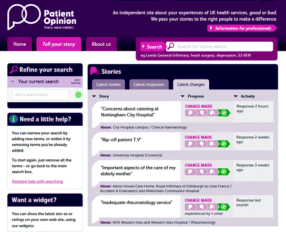
Task: Sort by the Story column arrow
Action: pyautogui.click(x=94, y=96)
